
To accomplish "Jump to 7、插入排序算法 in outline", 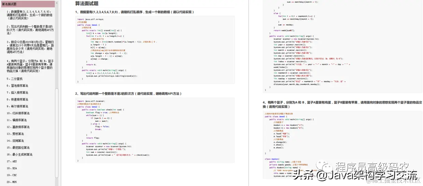I will pos(17,92).
